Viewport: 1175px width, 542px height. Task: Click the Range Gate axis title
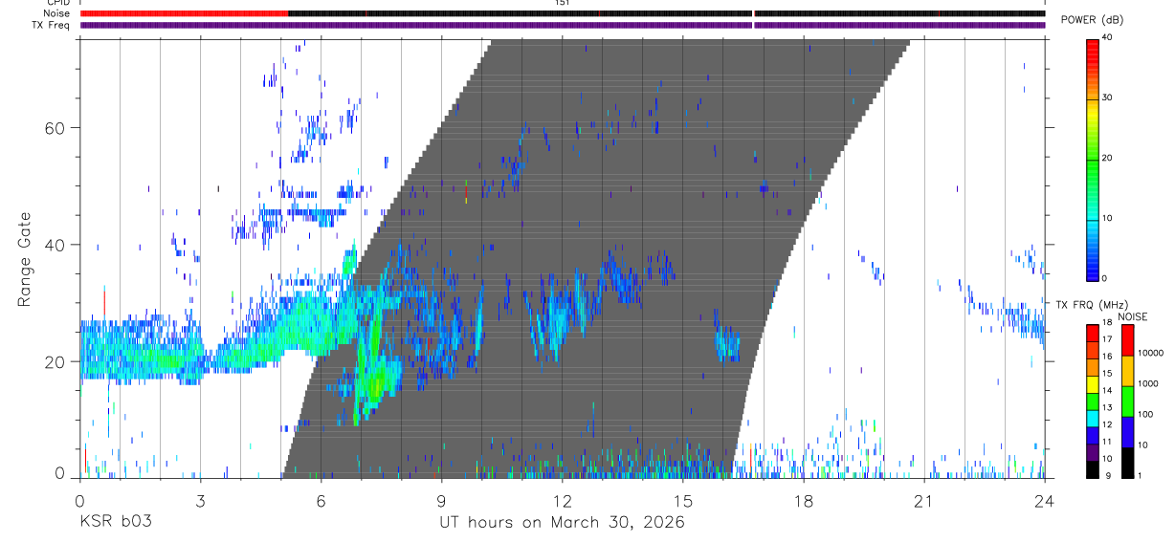coord(25,260)
